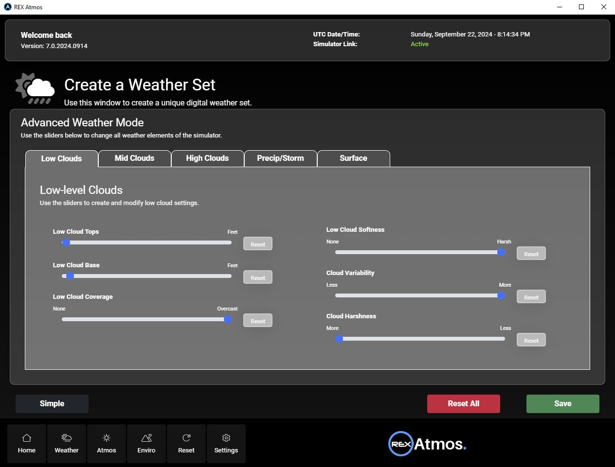Click the Reset icon in the navigation bar
This screenshot has width=615, height=467.
[186, 443]
